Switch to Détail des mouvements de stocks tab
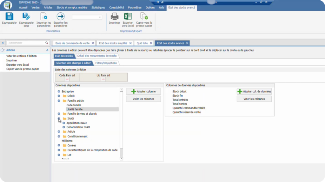 click(x=97, y=56)
